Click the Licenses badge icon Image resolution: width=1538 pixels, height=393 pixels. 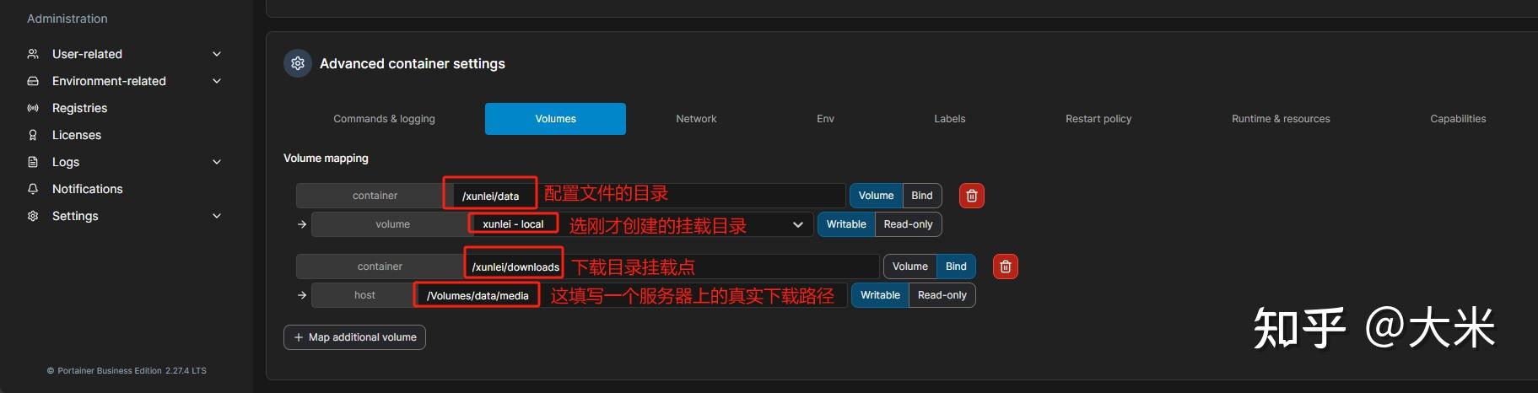[x=33, y=135]
